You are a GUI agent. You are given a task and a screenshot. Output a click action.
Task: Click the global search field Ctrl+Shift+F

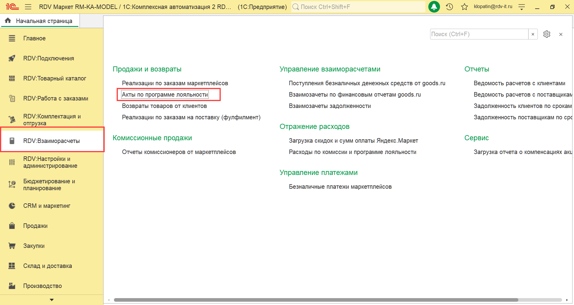(358, 7)
